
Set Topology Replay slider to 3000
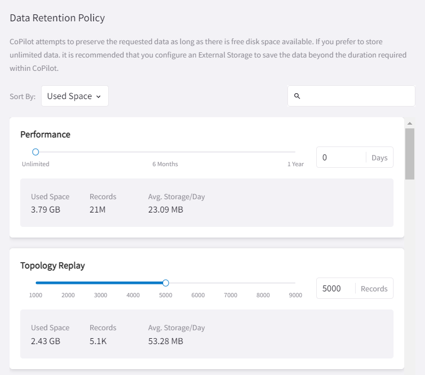(101, 283)
